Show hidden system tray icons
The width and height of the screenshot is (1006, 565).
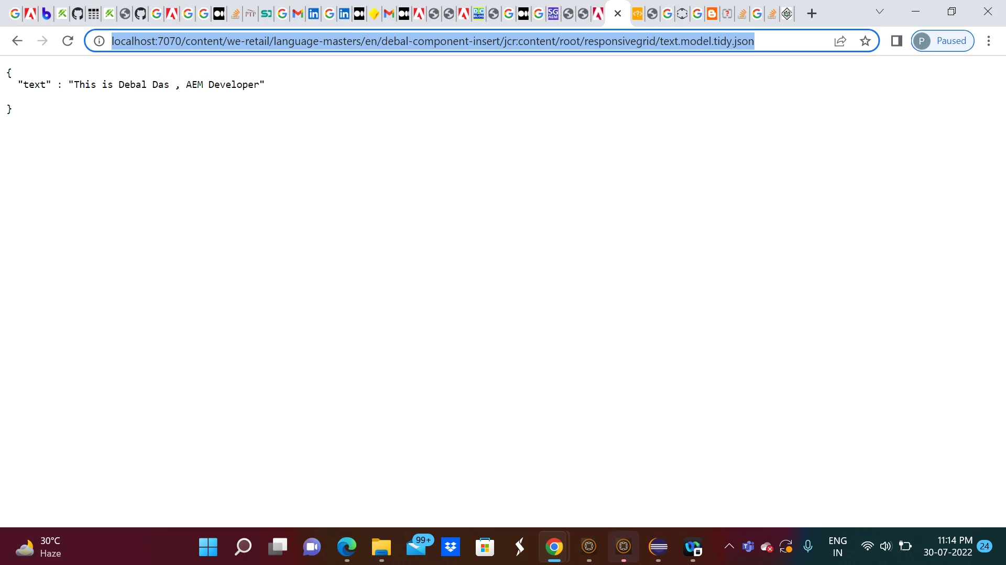tap(729, 546)
